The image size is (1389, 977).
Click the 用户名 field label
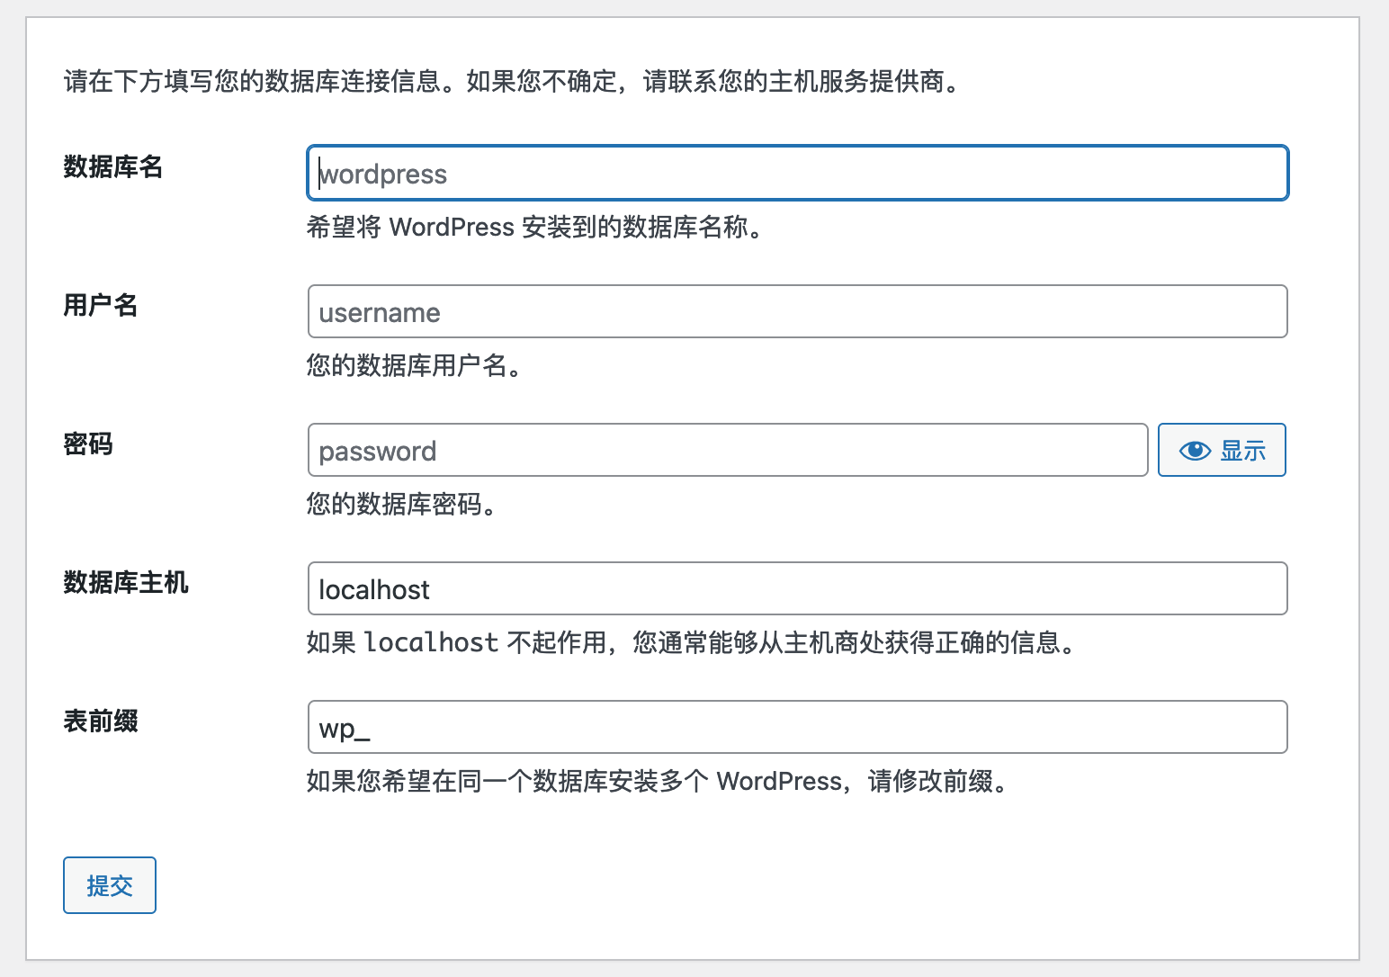tap(101, 306)
